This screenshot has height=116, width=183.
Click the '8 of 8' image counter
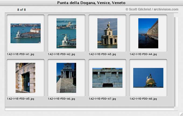(22, 10)
